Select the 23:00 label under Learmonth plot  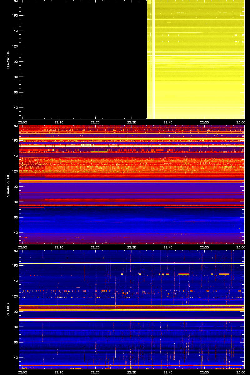[241, 122]
